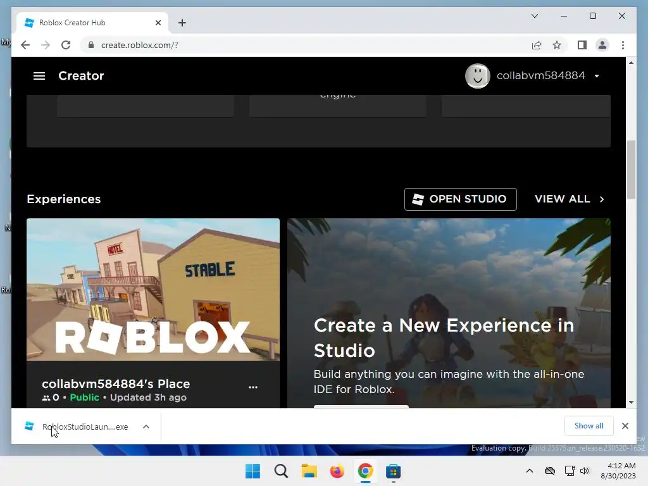The image size is (648, 486).
Task: Click the page vertical scrollbar thumb
Action: point(631,170)
